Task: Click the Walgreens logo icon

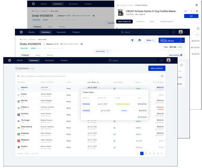Action: (x=19, y=141)
